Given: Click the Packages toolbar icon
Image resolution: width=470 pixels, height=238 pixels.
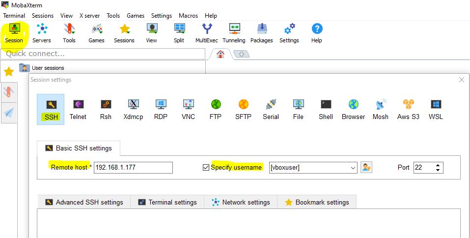Looking at the screenshot, I should [261, 32].
